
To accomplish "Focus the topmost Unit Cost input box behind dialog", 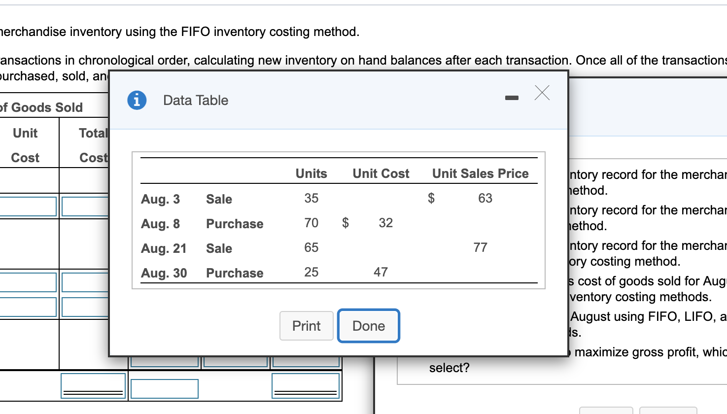I will (x=28, y=207).
